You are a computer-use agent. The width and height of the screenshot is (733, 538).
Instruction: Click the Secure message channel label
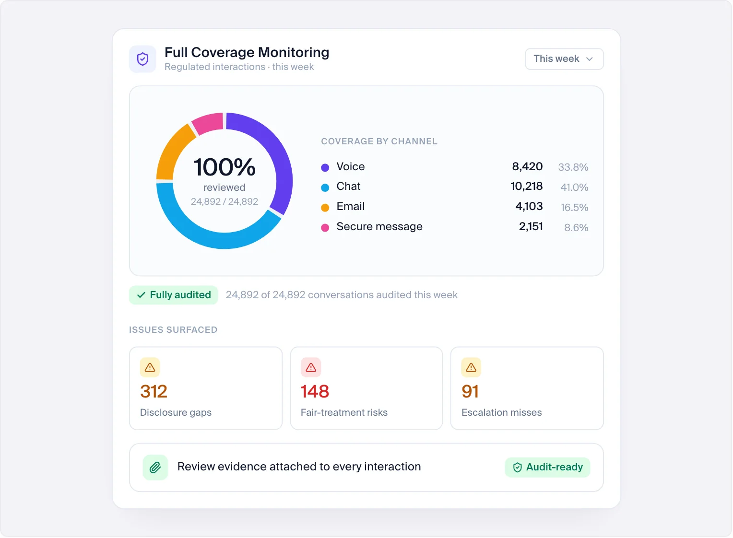[379, 227]
